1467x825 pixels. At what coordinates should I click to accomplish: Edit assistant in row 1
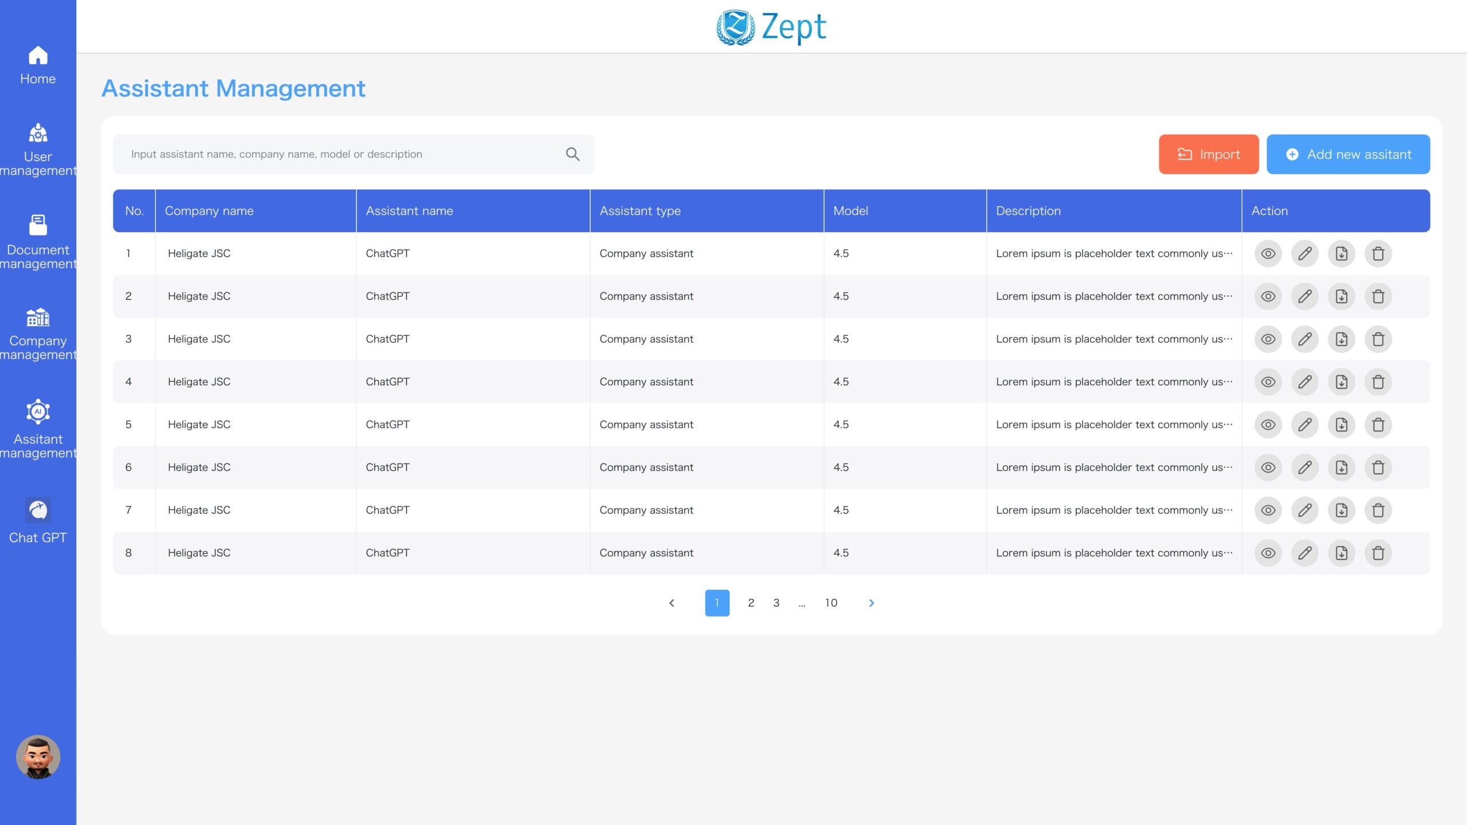pos(1305,253)
